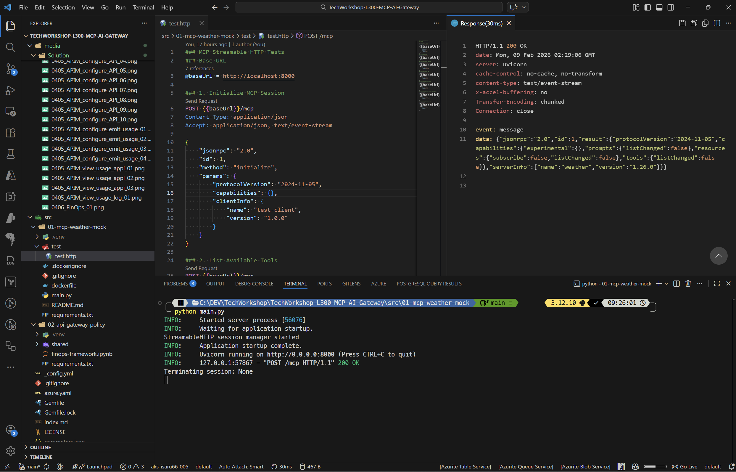
Task: Open the Run menu
Action: point(120,7)
